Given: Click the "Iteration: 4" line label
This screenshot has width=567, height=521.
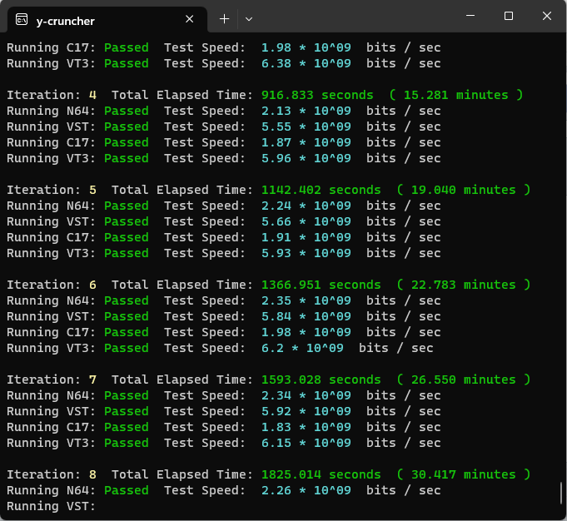Looking at the screenshot, I should [52, 95].
